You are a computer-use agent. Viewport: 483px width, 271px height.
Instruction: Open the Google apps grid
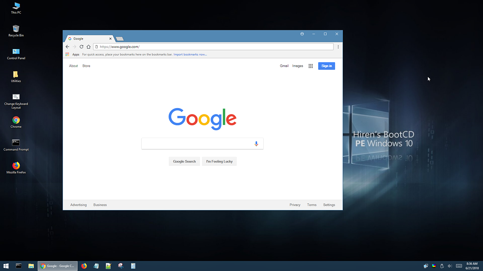(311, 66)
